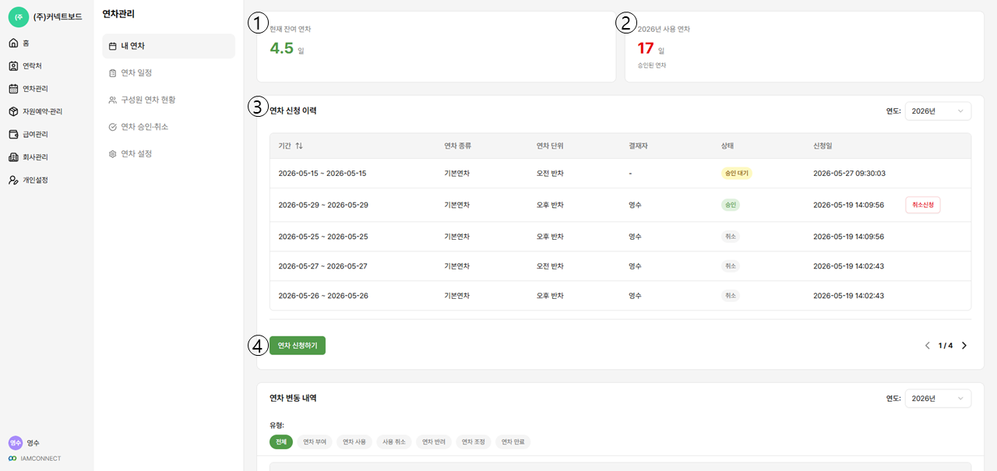Select the 연차 사용 filter chip
This screenshot has height=471, width=997.
pos(354,441)
